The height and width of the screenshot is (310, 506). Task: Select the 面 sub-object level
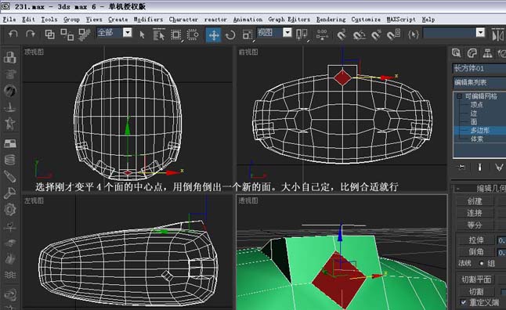click(473, 121)
